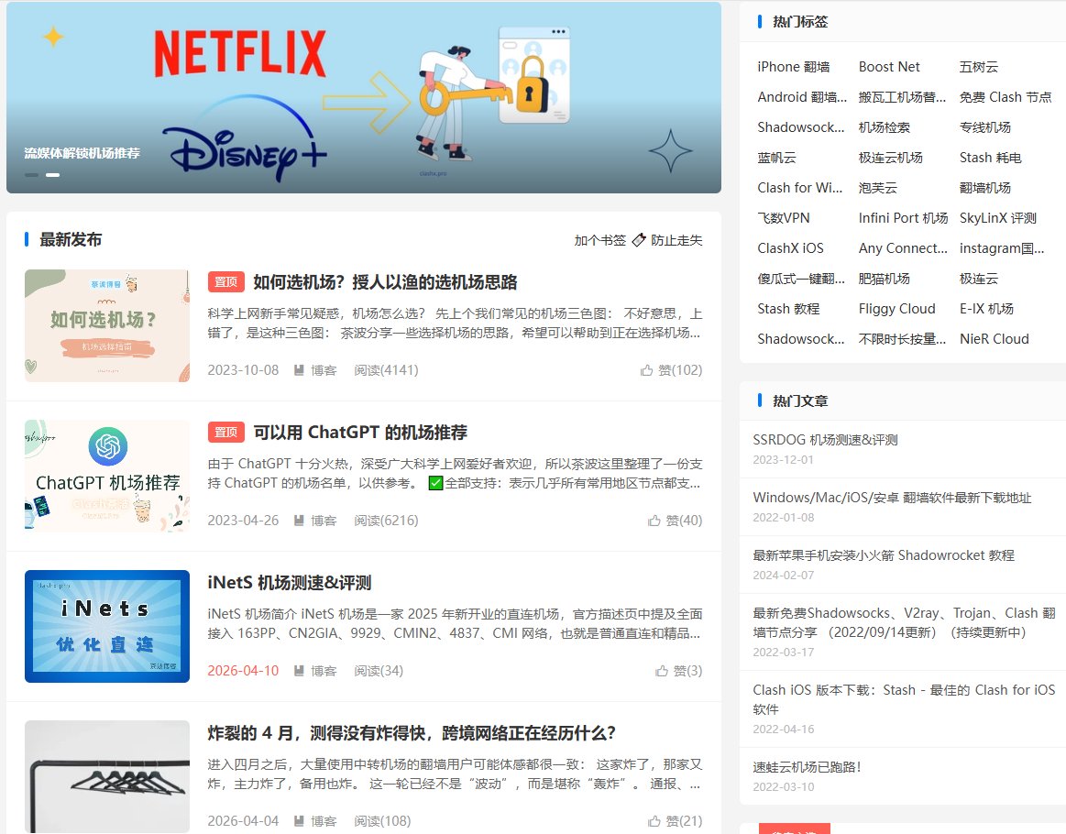Image resolution: width=1066 pixels, height=834 pixels.
Task: Select the NieR Cloud tag
Action: point(994,338)
